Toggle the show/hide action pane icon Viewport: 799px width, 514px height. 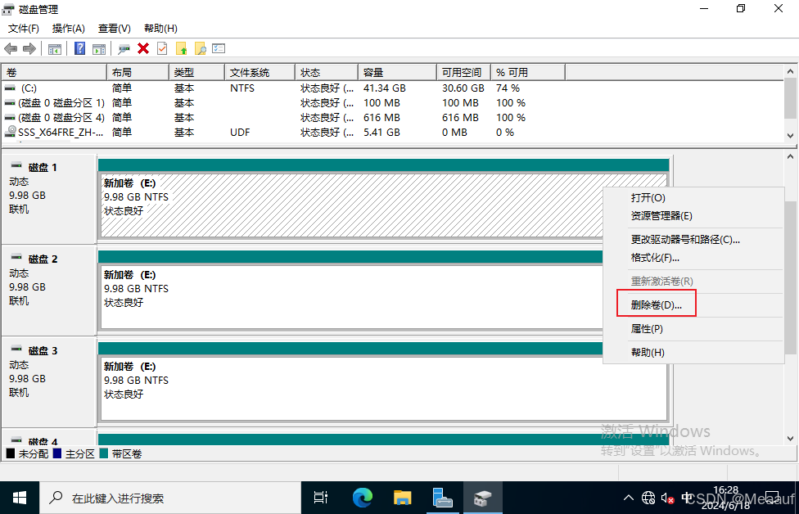[x=99, y=49]
